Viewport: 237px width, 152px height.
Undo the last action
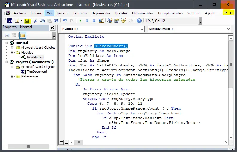[65, 21]
